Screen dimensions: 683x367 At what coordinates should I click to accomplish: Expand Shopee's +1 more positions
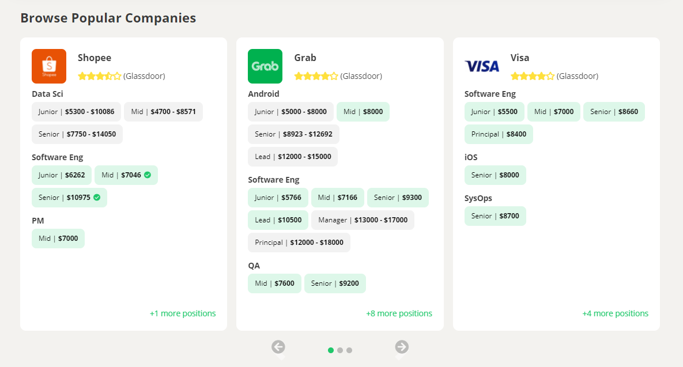182,313
